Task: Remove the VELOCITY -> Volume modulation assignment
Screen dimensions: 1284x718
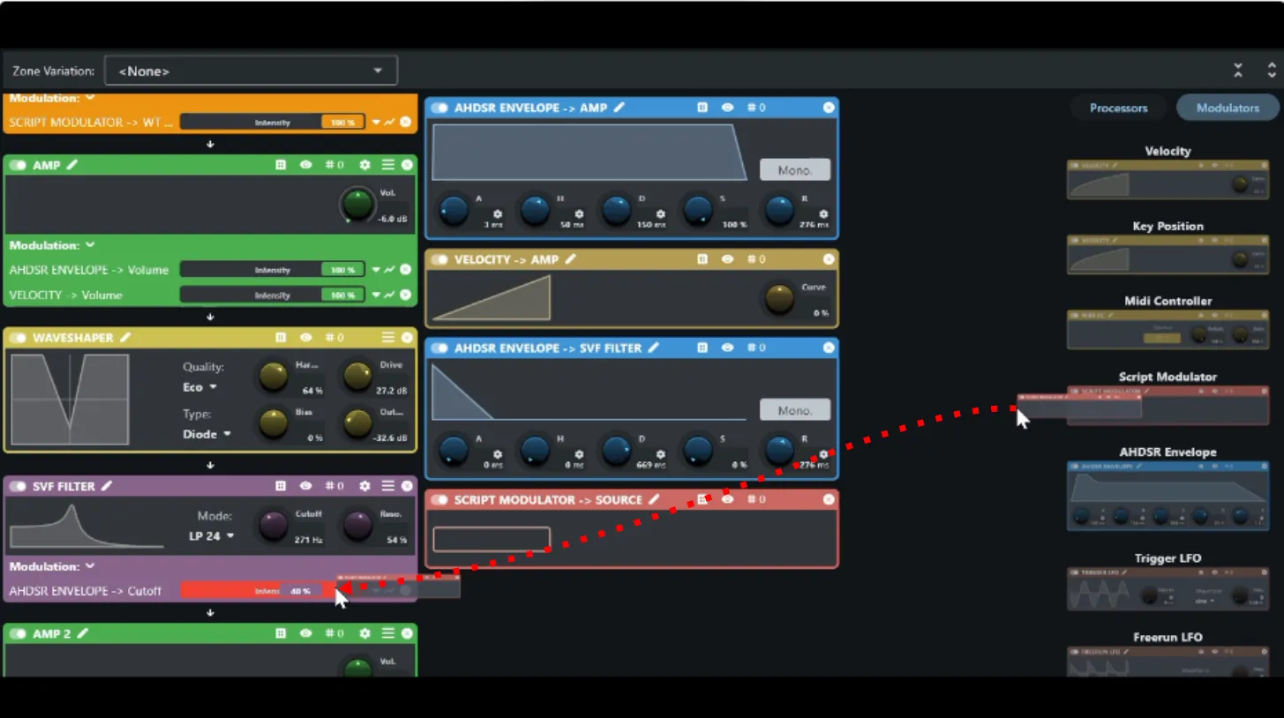Action: (x=406, y=295)
